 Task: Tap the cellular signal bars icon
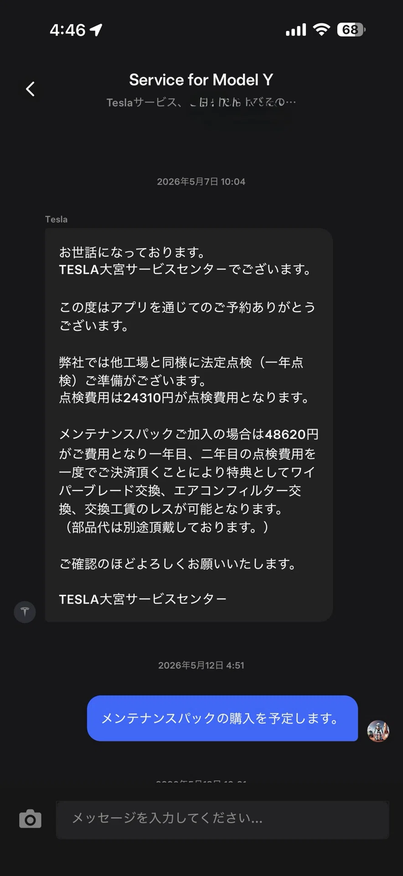(296, 30)
